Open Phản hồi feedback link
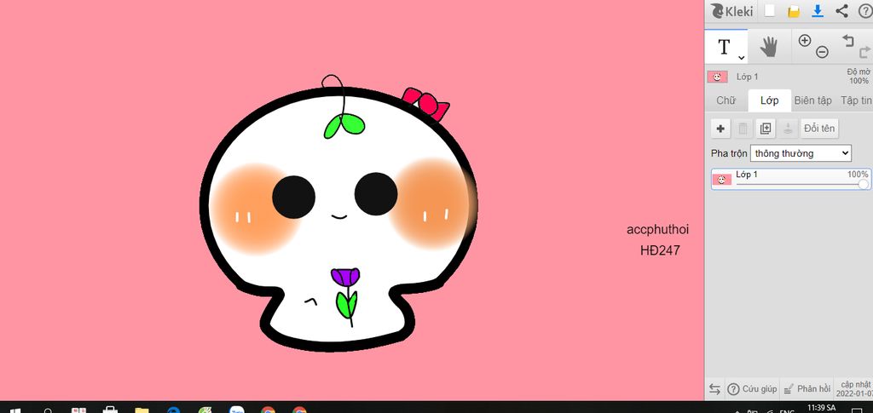Image resolution: width=873 pixels, height=413 pixels. (807, 388)
